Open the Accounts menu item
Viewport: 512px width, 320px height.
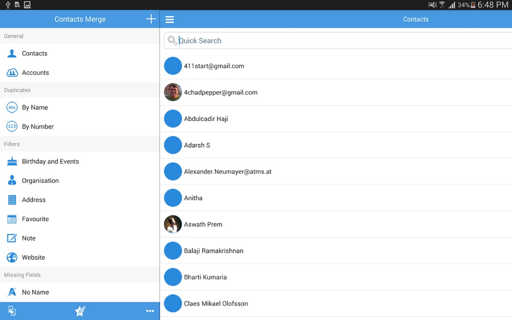coord(79,73)
